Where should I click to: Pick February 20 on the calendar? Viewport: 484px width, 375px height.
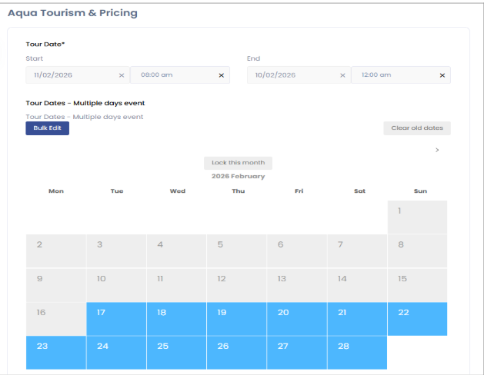[297, 319]
